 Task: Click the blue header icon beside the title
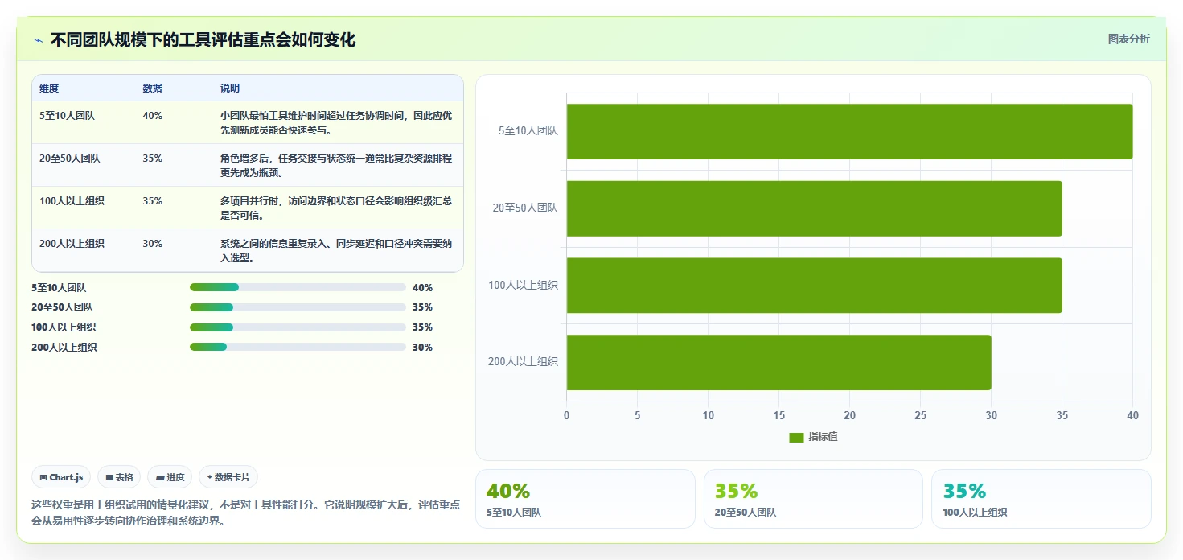(x=38, y=40)
